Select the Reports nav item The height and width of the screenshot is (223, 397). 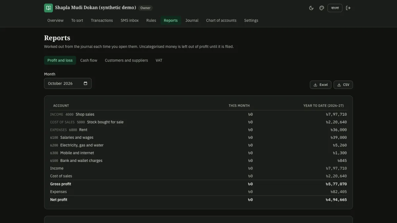[171, 20]
